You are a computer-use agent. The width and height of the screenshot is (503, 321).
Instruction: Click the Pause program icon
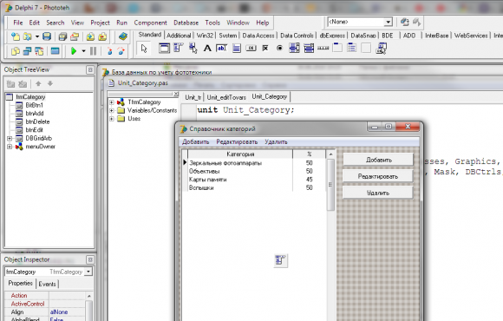point(94,50)
